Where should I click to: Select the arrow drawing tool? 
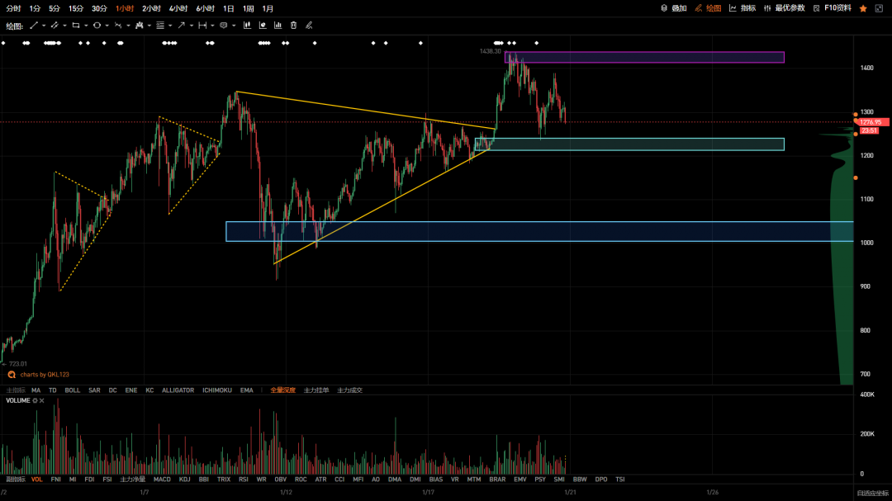point(181,26)
